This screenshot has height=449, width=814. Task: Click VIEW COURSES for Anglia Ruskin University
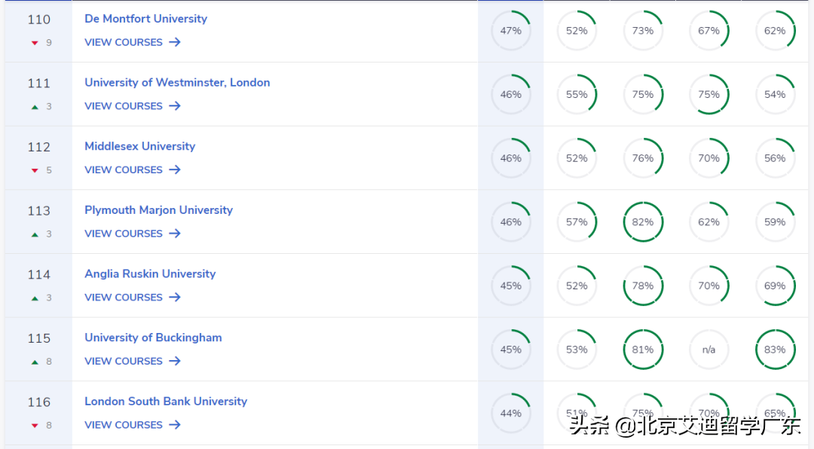pos(124,297)
